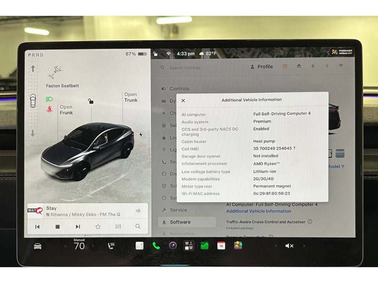
Task: Tap the green headlight indicator
Action: click(x=49, y=99)
